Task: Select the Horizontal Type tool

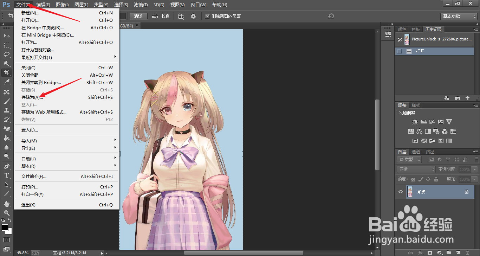Action: coord(6,175)
